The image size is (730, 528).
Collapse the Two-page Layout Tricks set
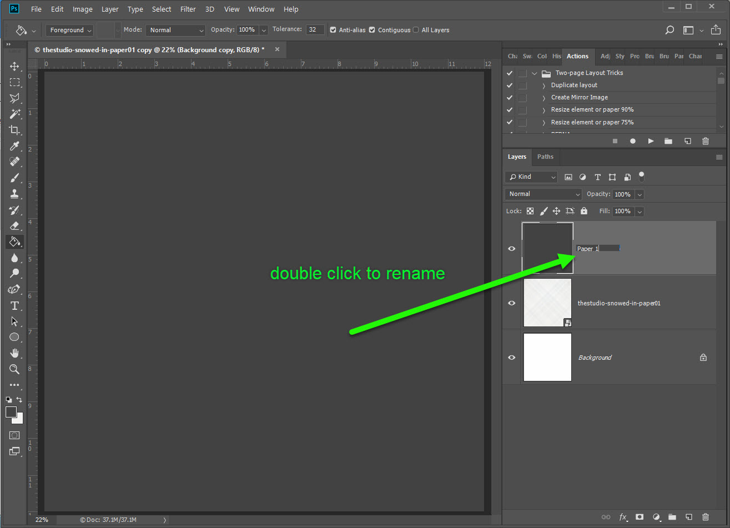534,73
